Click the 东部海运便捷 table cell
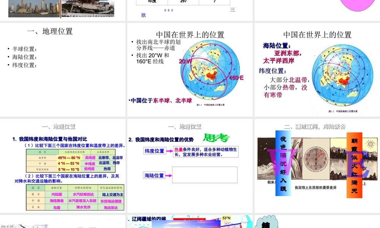The height and width of the screenshot is (228, 380). [111, 201]
